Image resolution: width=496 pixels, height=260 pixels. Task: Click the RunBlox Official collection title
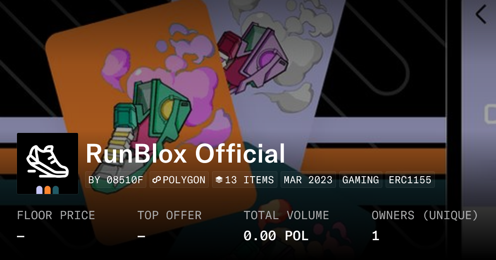tap(186, 154)
